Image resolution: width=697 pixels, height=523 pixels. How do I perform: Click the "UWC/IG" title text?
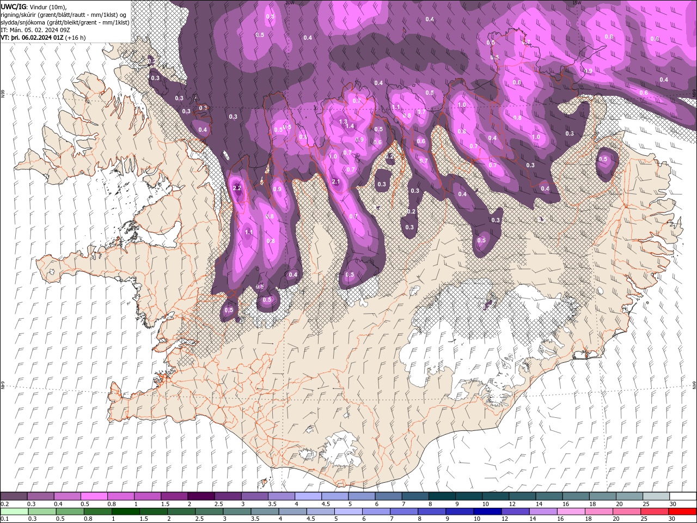[14, 7]
